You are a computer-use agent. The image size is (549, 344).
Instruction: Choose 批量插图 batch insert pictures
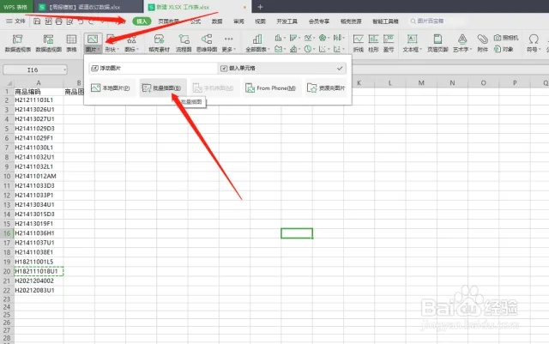click(161, 88)
